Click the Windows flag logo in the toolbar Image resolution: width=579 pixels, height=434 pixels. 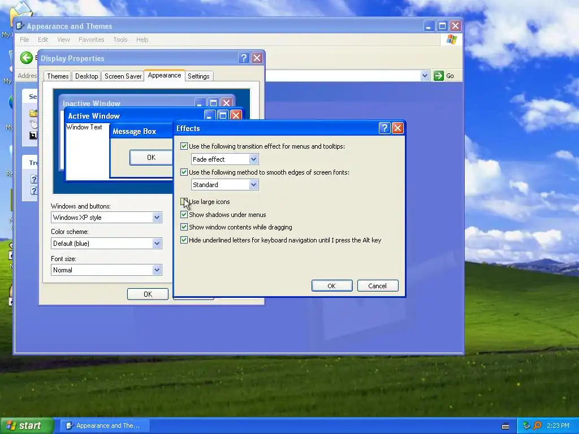coord(451,40)
